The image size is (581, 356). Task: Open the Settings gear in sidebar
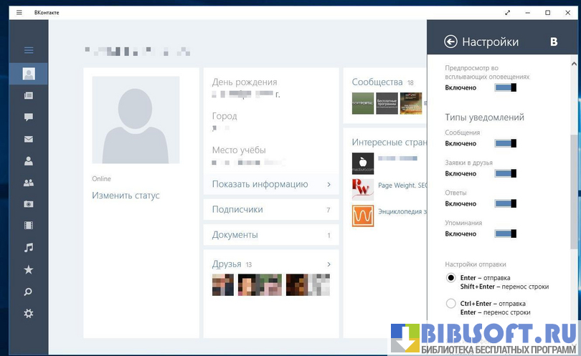(x=29, y=314)
